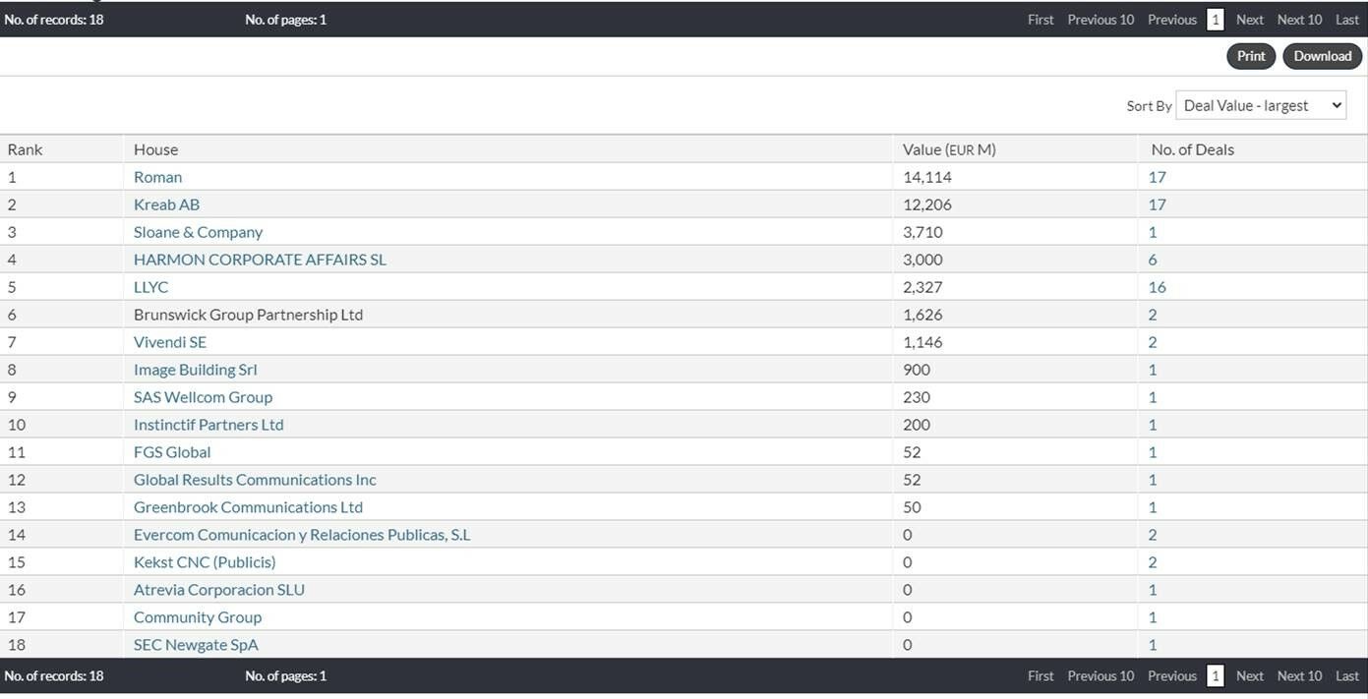Viewport: 1368px width, 699px height.
Task: Go to Next page in top pagination
Action: 1250,20
